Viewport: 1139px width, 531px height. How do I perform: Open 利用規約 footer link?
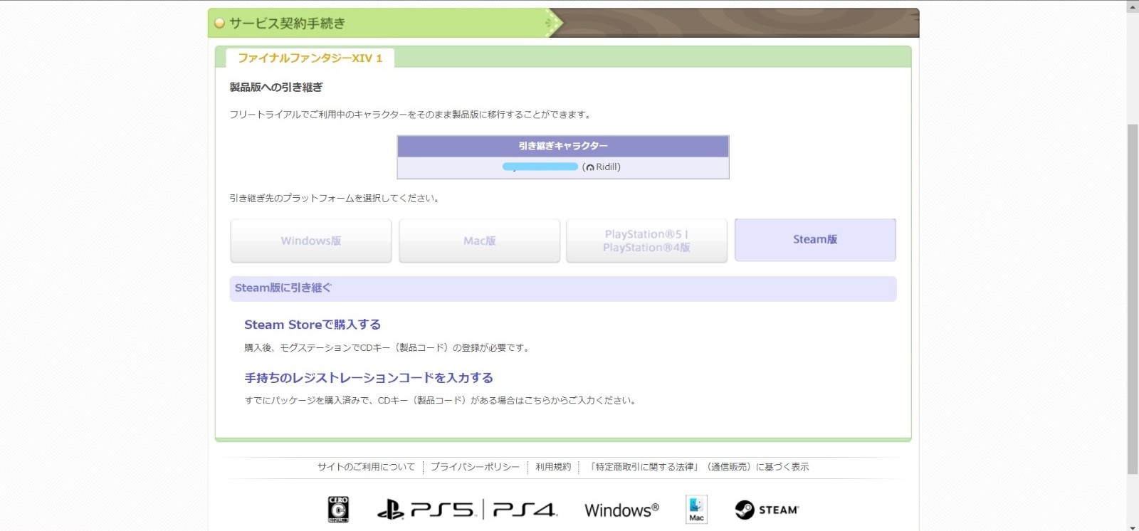553,467
